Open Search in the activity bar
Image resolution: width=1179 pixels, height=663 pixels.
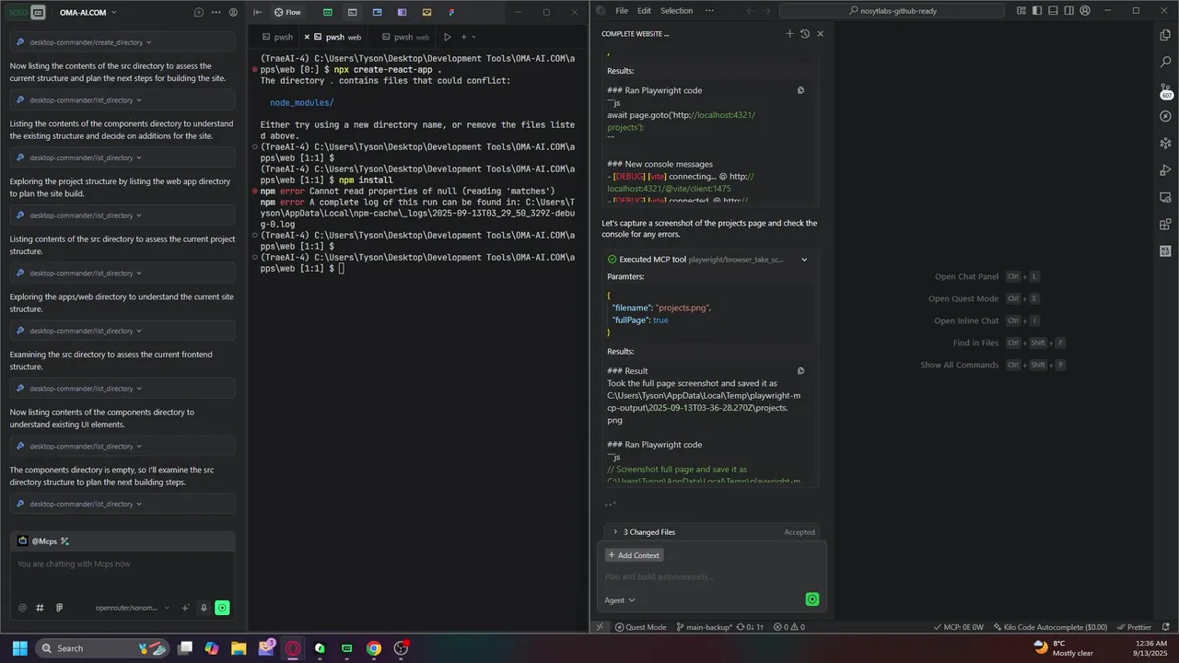pos(1165,63)
